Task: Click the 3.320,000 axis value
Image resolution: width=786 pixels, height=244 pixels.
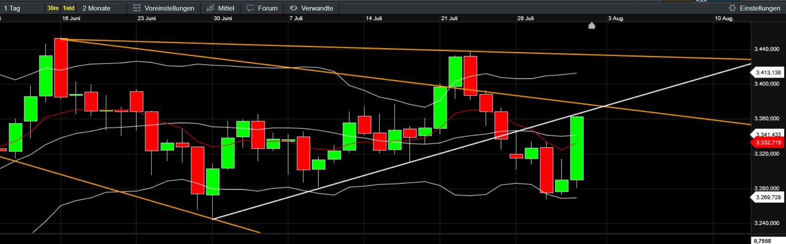Action: click(767, 154)
